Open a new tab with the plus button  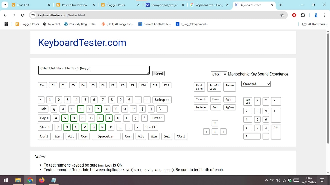(x=280, y=5)
